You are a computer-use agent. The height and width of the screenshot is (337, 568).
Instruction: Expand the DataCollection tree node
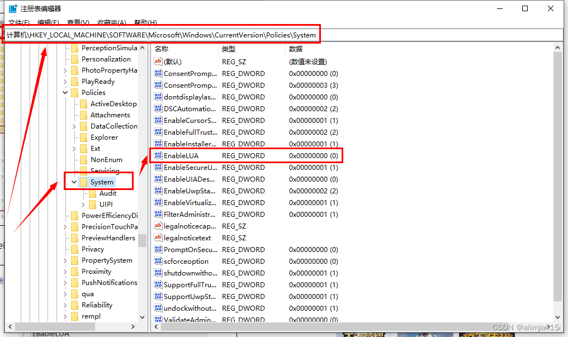coord(74,126)
